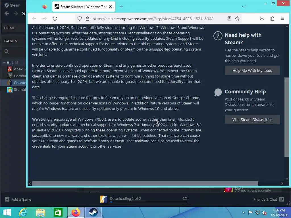Click Counter-Strike download thumbnail icon

click(x=103, y=199)
